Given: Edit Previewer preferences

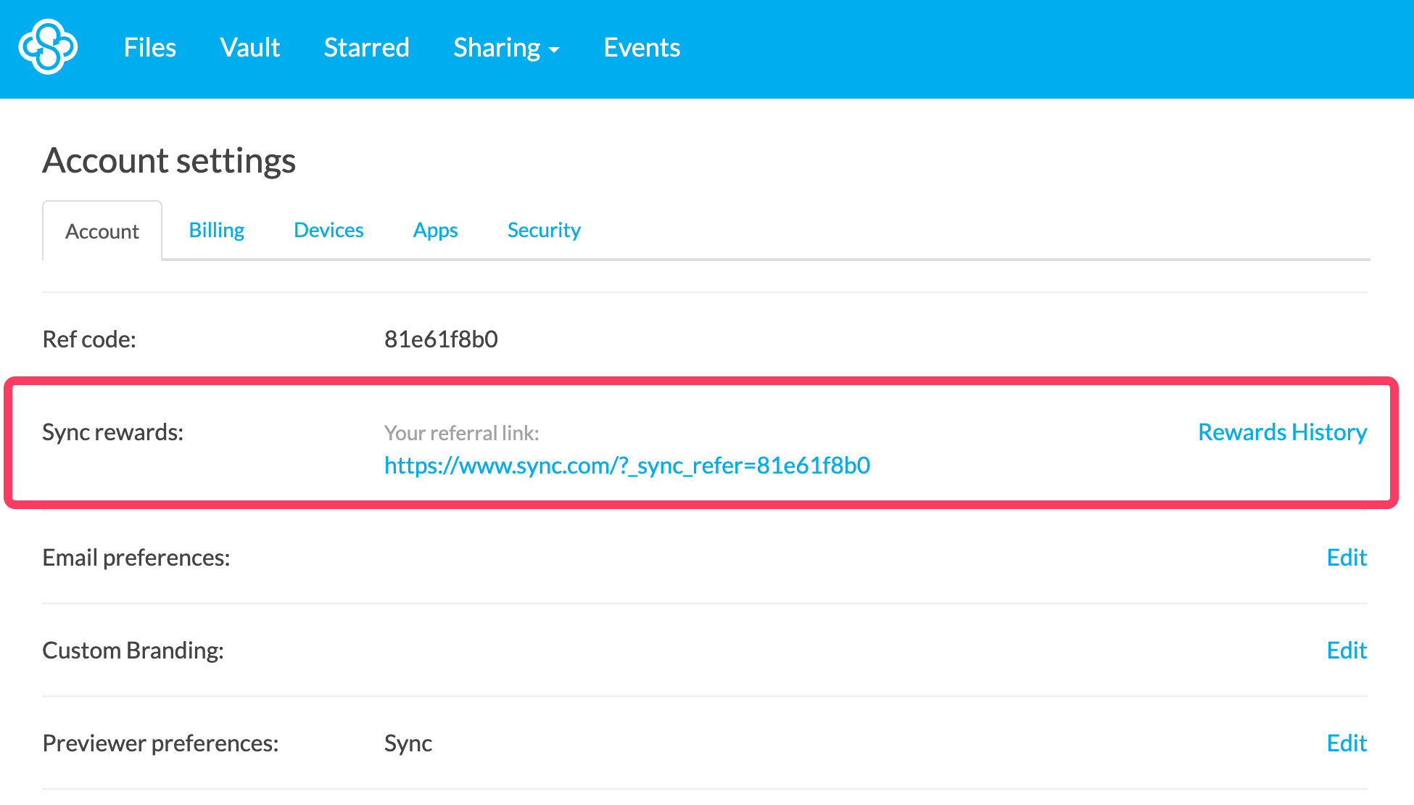Looking at the screenshot, I should [1346, 743].
